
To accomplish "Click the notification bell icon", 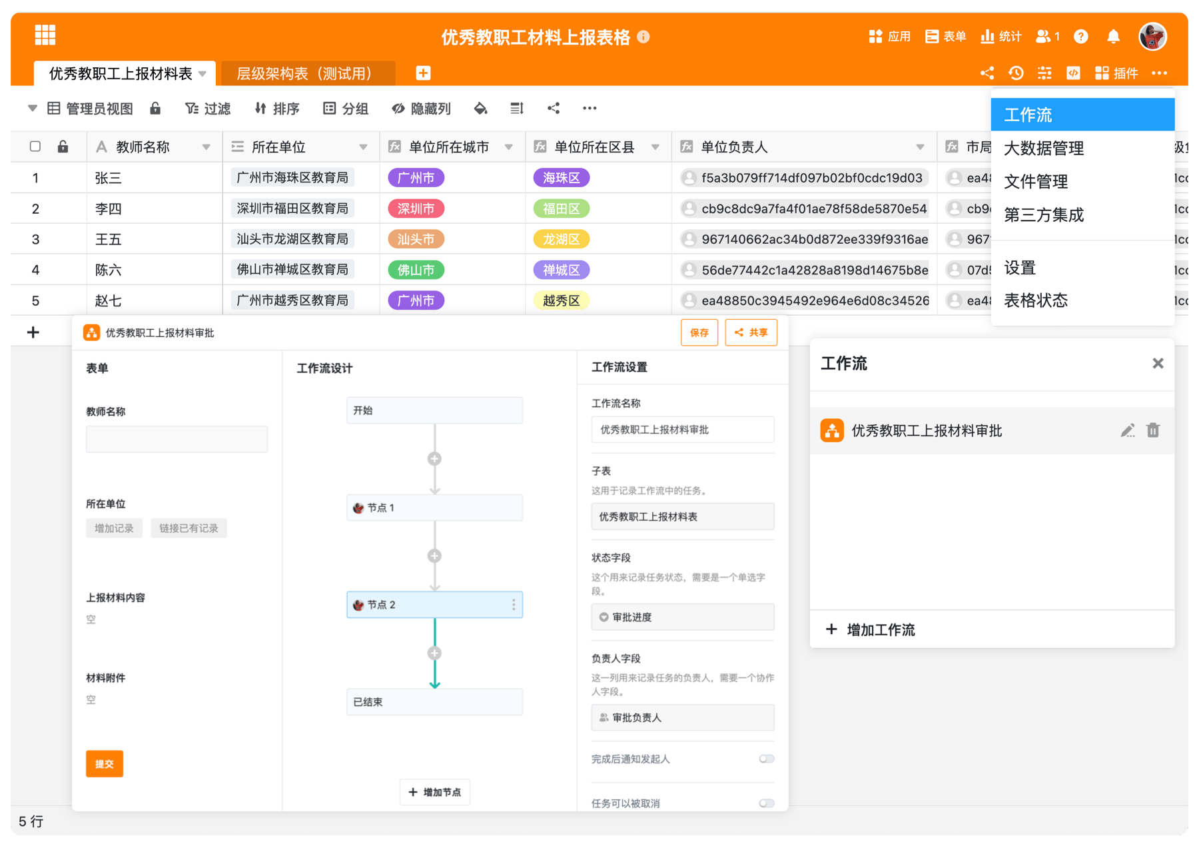I will click(1113, 37).
